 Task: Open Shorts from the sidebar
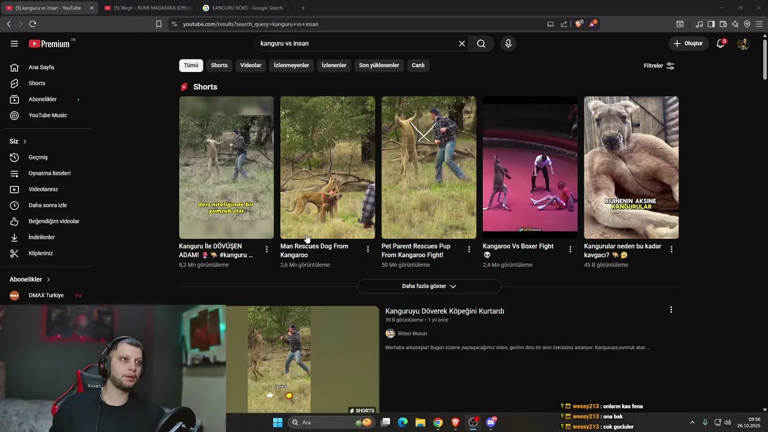[x=37, y=83]
